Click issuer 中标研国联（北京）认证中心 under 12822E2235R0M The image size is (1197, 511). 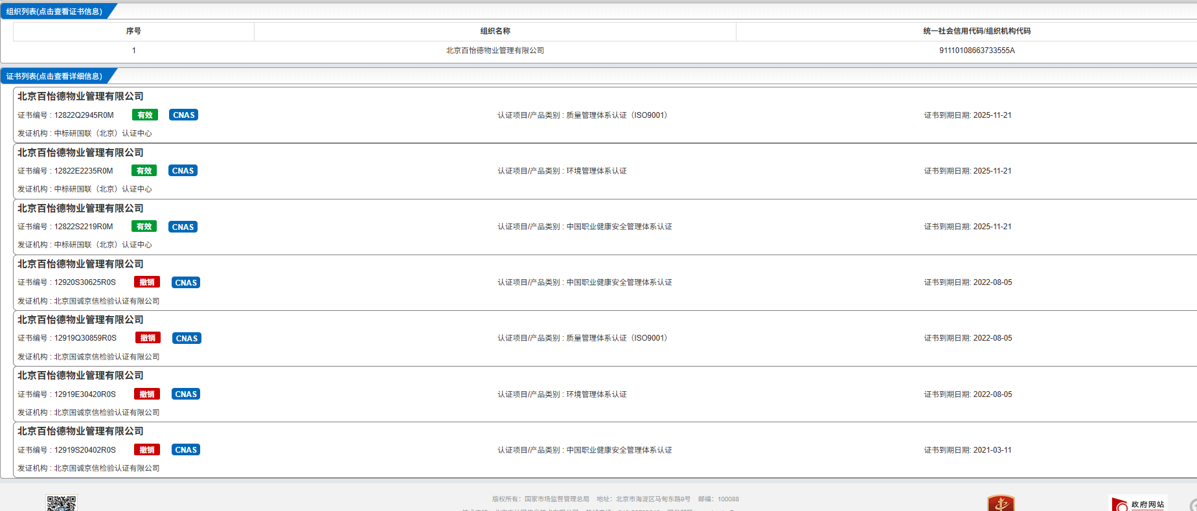[103, 189]
